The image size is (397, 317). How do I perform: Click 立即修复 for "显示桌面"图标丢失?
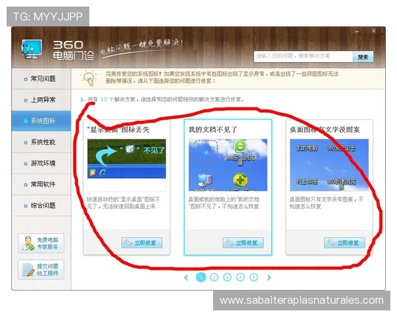(x=142, y=243)
